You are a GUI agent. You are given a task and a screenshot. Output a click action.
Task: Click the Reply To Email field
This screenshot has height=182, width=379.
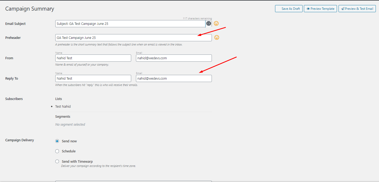tap(173, 78)
